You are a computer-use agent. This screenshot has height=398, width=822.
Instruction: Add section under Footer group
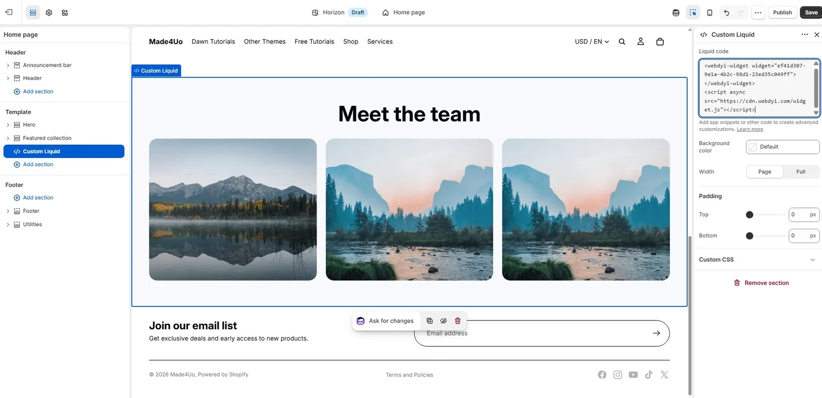click(x=33, y=197)
